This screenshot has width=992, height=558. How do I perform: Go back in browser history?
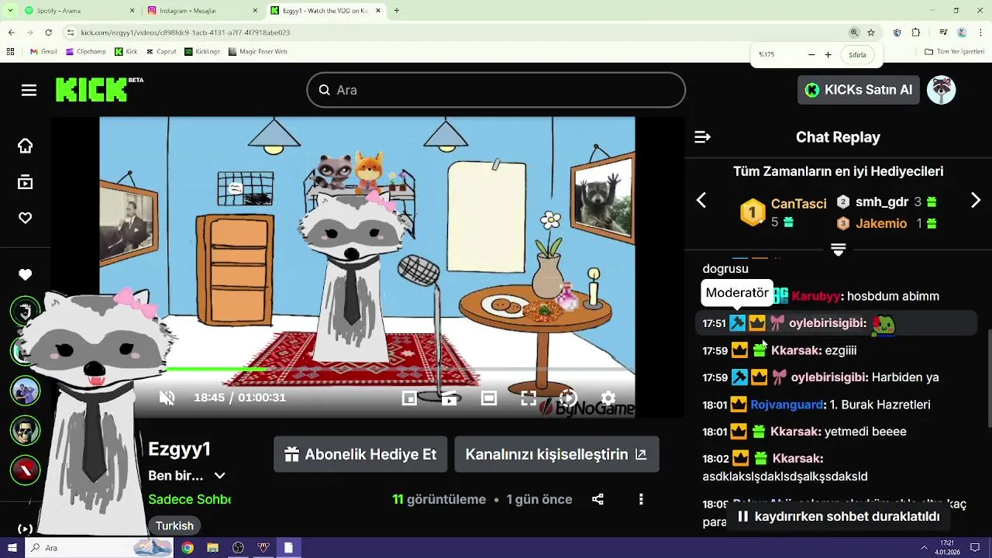point(11,33)
